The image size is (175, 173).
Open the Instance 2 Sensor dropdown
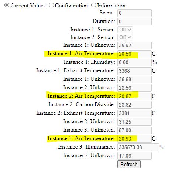point(125,37)
